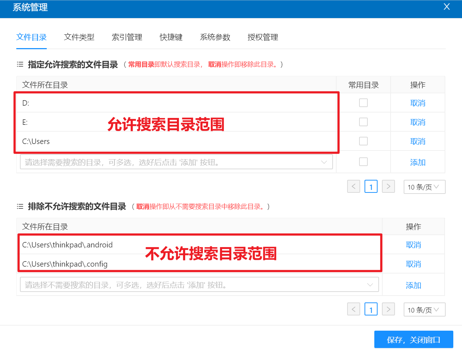462x352 pixels.
Task: Click previous page arrow in allowed directories pagination
Action: pos(353,187)
